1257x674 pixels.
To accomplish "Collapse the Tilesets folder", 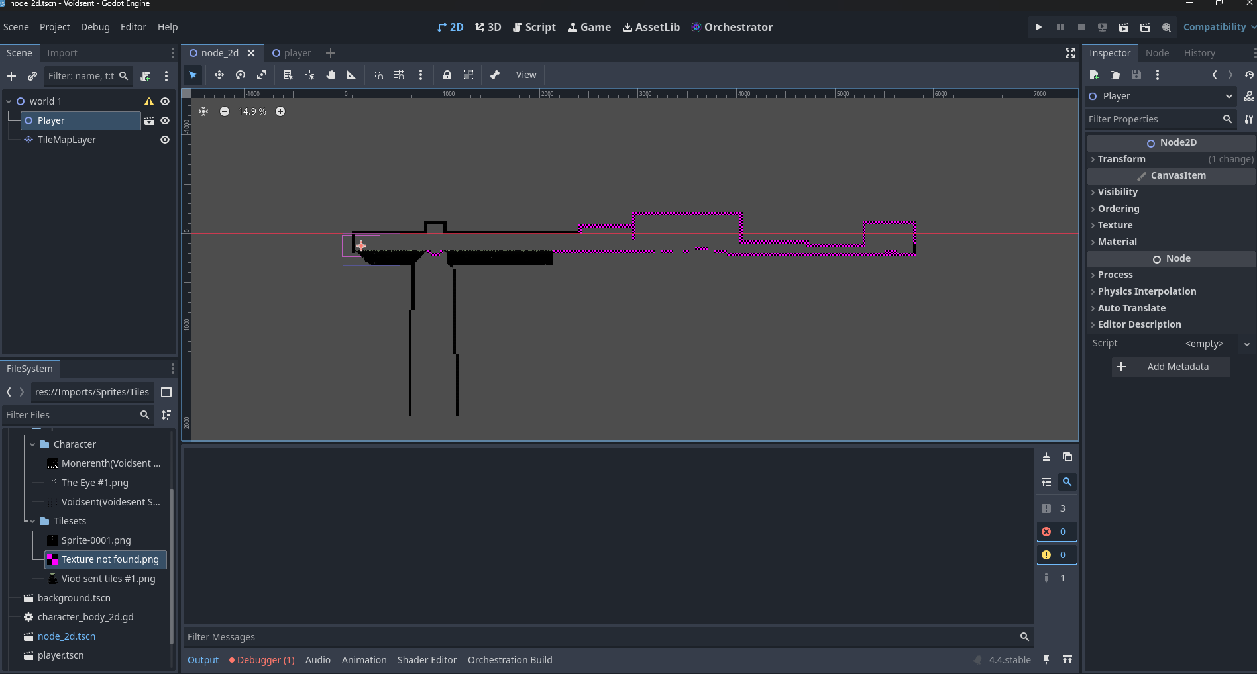I will [32, 521].
